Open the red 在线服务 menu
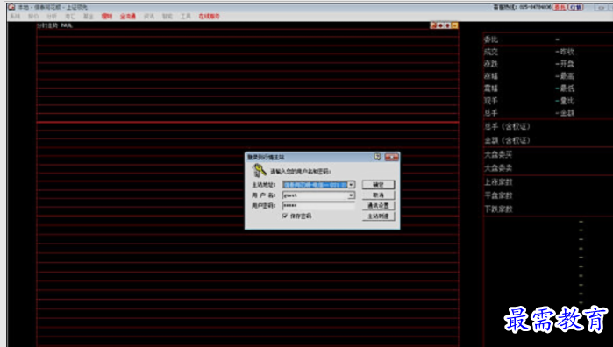 pyautogui.click(x=209, y=16)
